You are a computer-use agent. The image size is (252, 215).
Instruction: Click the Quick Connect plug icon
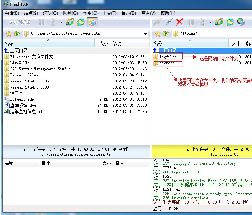(168, 22)
